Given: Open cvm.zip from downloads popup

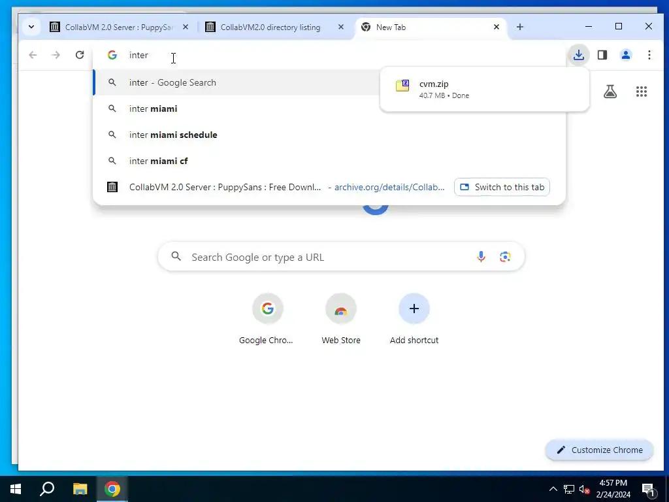Looking at the screenshot, I should click(x=484, y=89).
